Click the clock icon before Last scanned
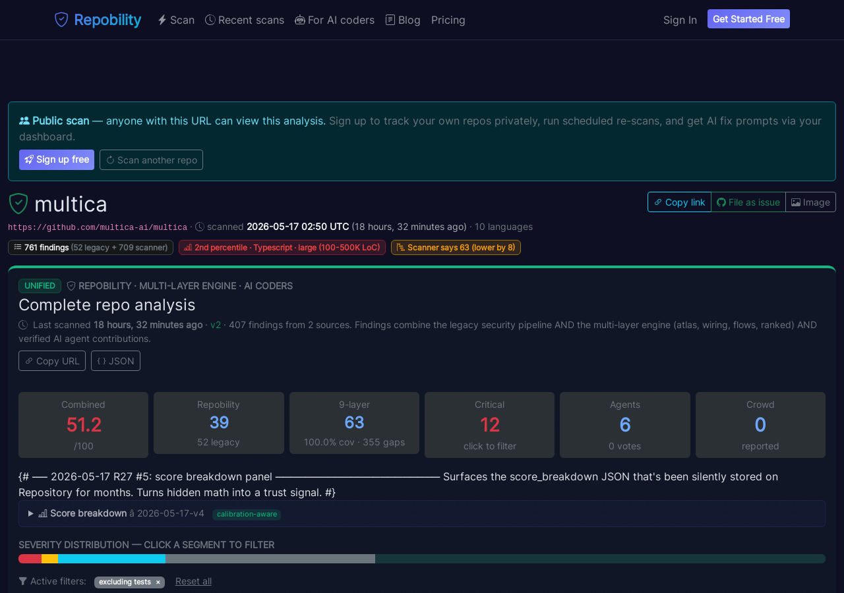The width and height of the screenshot is (844, 593). [23, 325]
